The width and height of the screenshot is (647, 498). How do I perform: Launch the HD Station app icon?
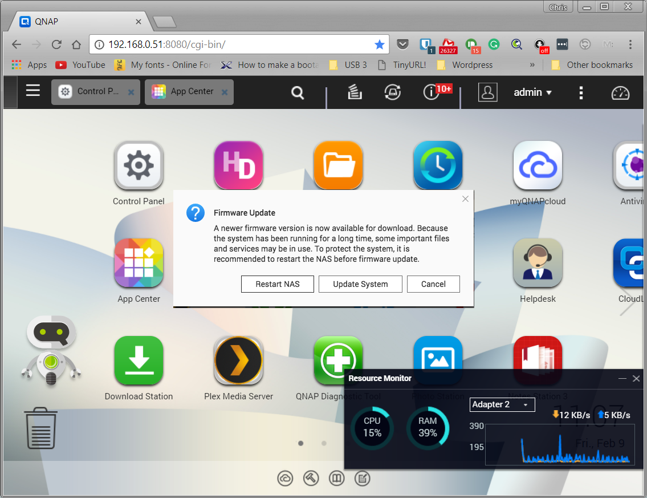(x=238, y=165)
